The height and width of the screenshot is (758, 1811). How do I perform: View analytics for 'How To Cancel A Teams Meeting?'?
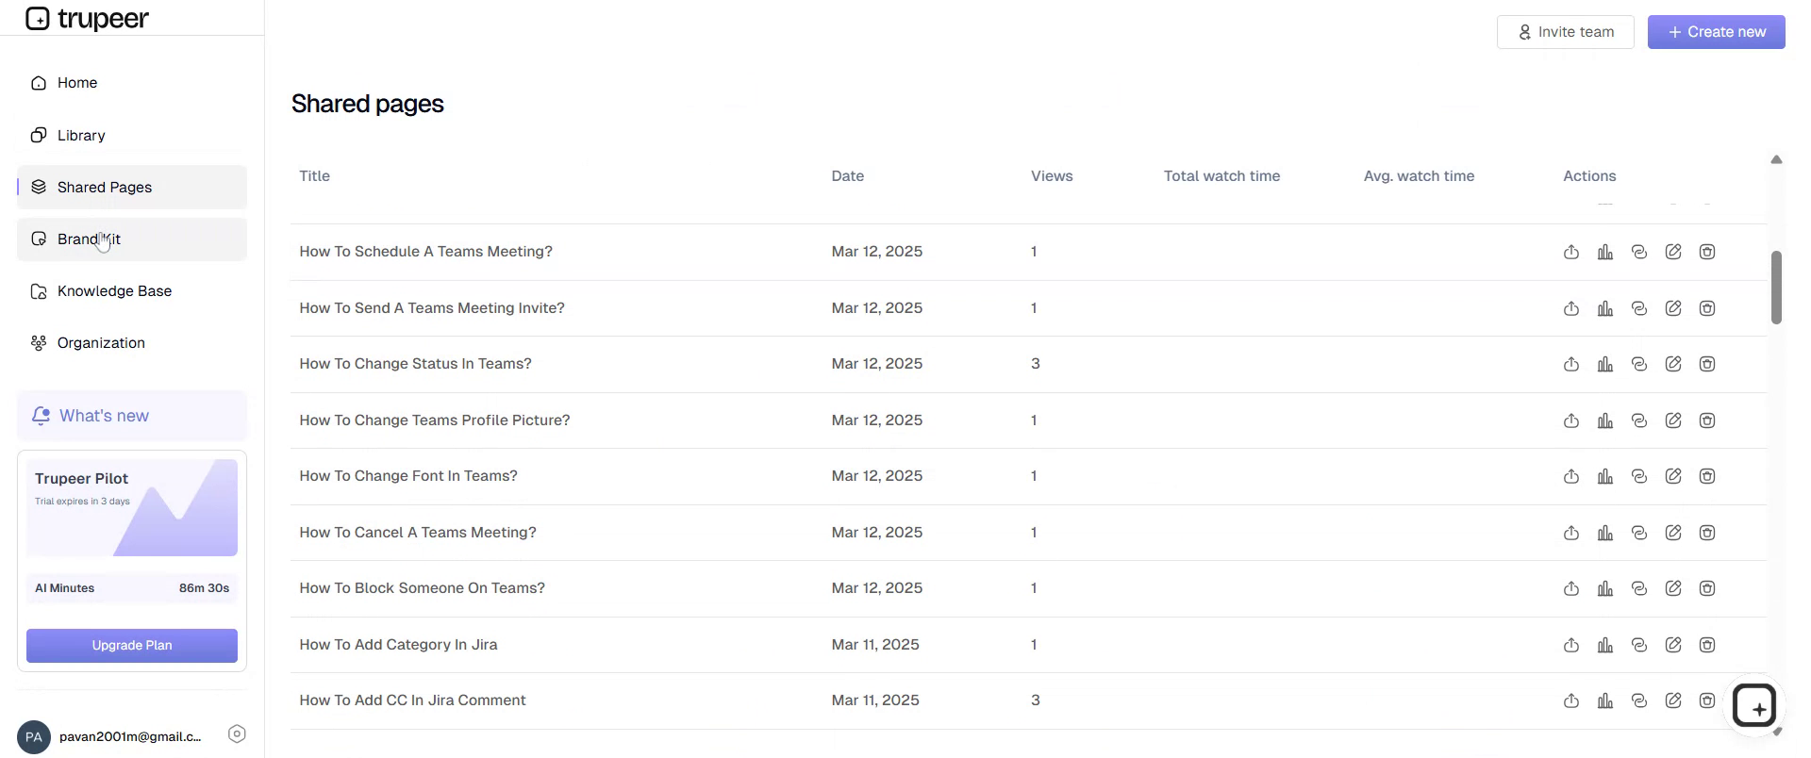click(1605, 533)
